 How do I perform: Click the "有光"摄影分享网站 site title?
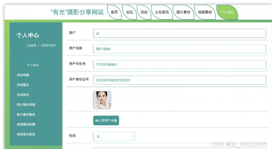[77, 12]
